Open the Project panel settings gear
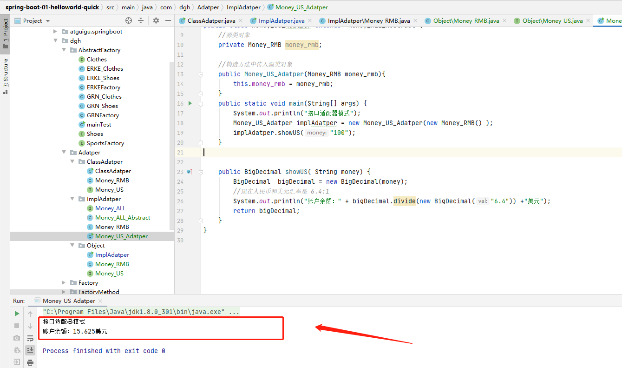The width and height of the screenshot is (622, 368). pyautogui.click(x=156, y=20)
